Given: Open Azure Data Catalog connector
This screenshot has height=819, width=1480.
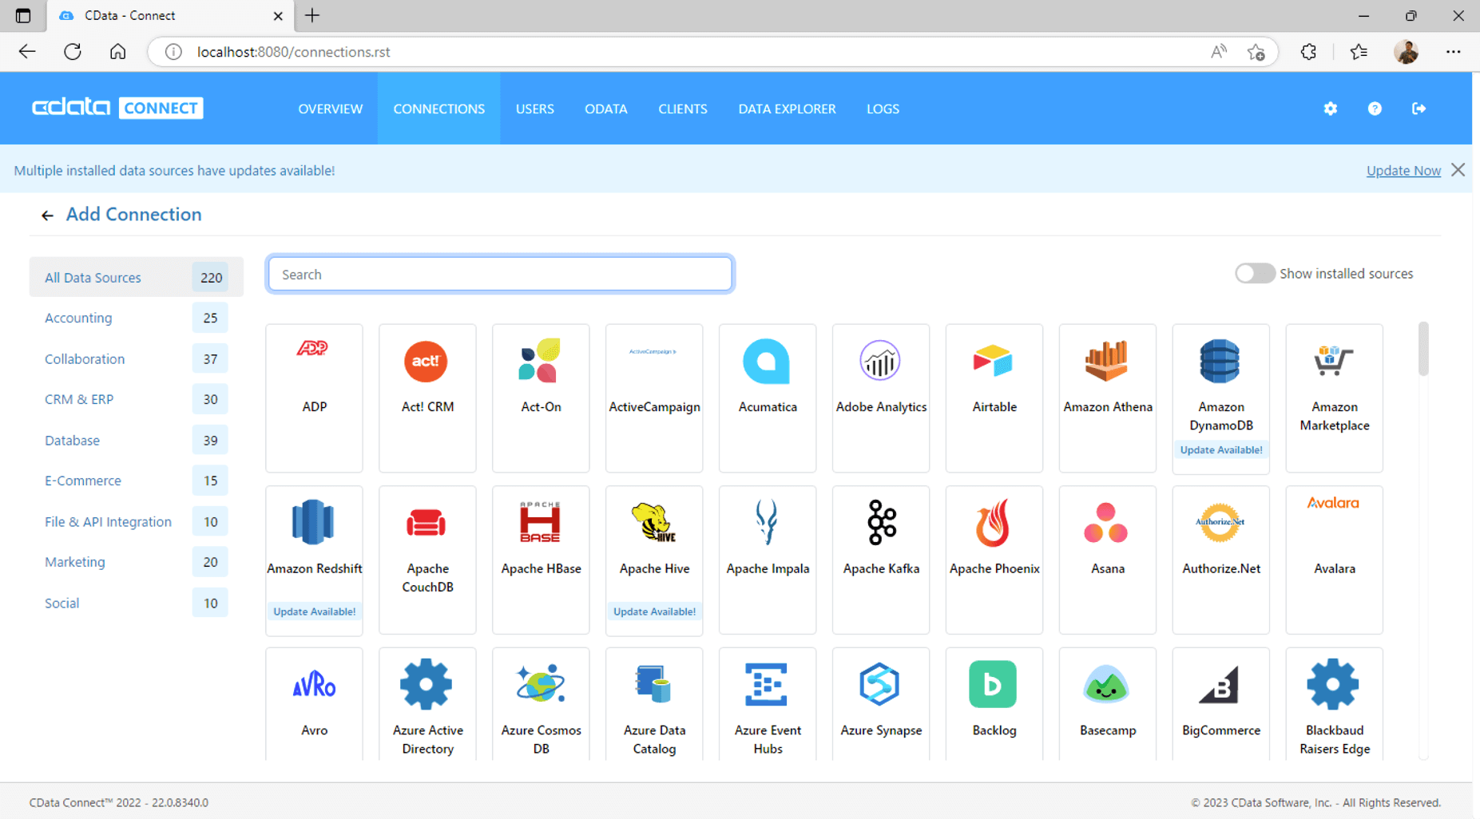Looking at the screenshot, I should (654, 704).
